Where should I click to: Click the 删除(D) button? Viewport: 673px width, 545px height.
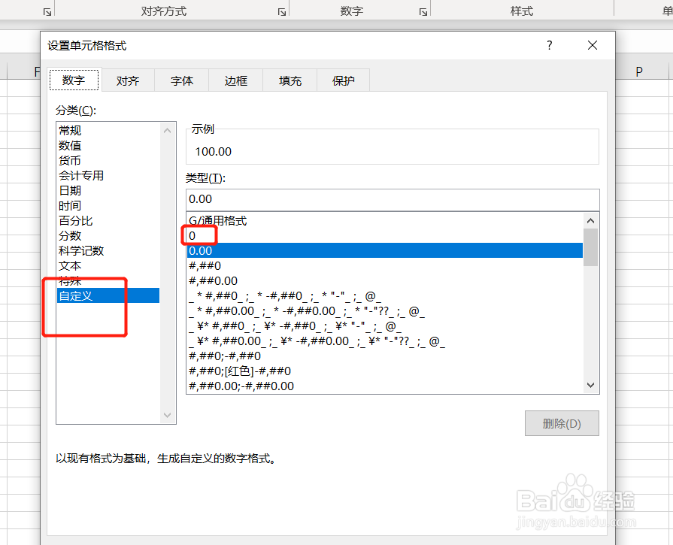point(562,423)
